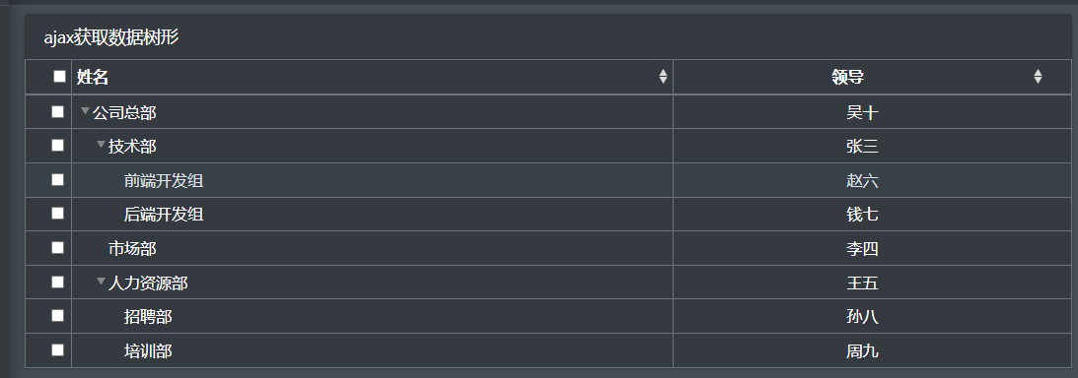Check the 公司总部 row checkbox
The height and width of the screenshot is (378, 1078).
click(58, 112)
